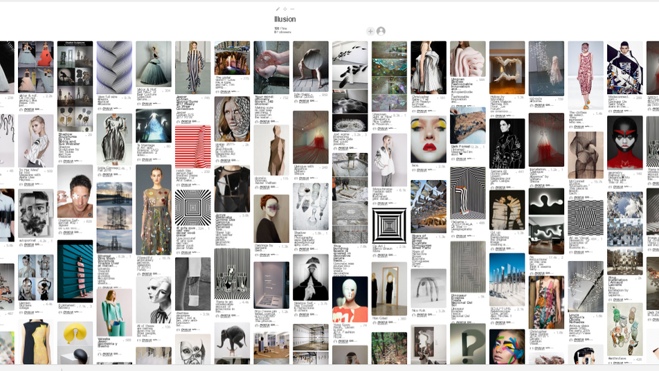Open the black and yellow dress pin

point(36,342)
